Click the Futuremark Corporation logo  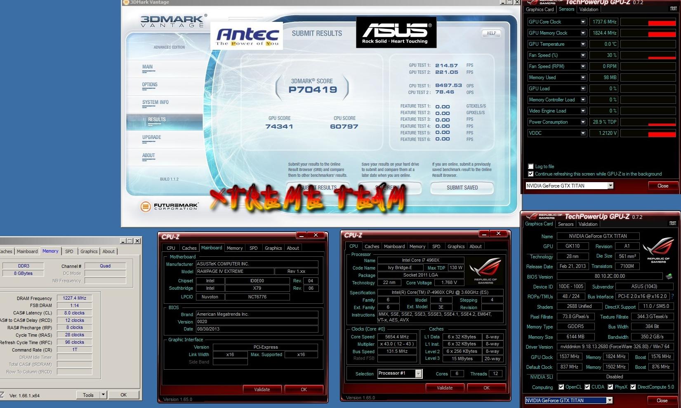(x=170, y=206)
